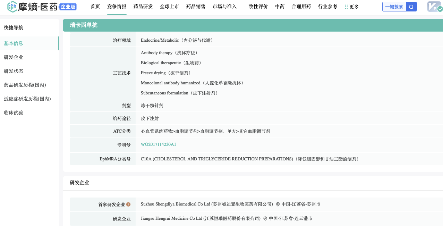Screen dimensions: 443x226
Task: Click Monoclonal antibody humanized entry
Action: [193, 83]
